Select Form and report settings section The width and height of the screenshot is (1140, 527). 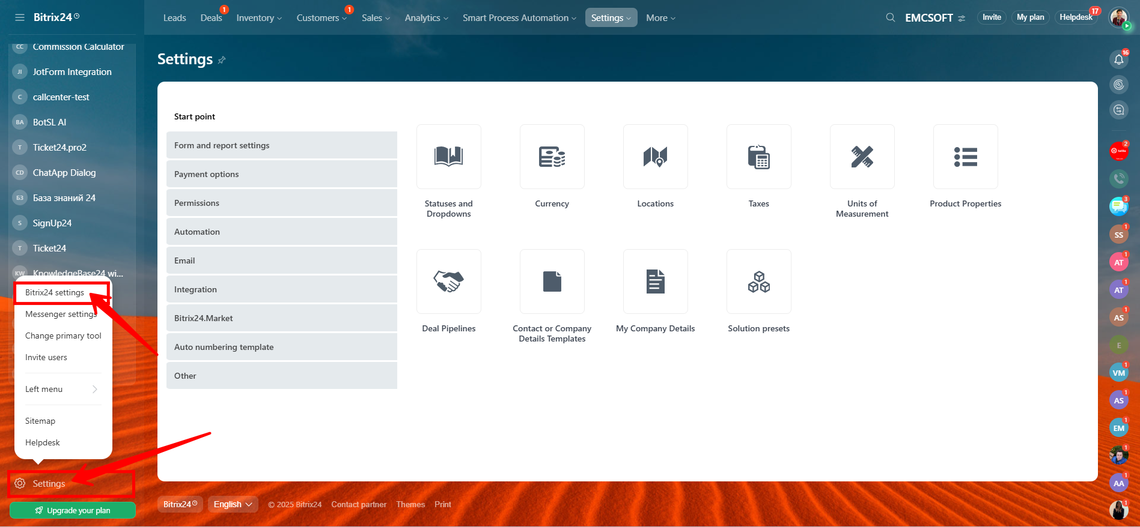[x=282, y=145]
